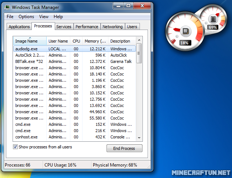
Task: Select browser.exe using 10.804 K
Action: 75,68
